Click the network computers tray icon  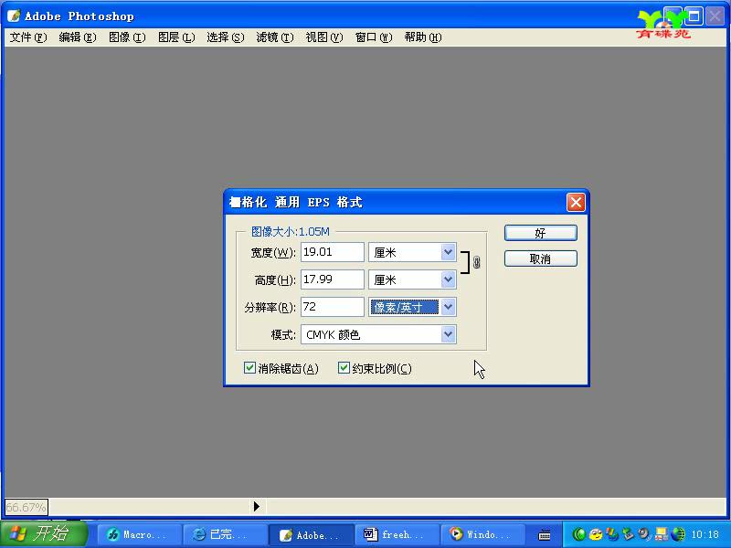click(x=661, y=534)
